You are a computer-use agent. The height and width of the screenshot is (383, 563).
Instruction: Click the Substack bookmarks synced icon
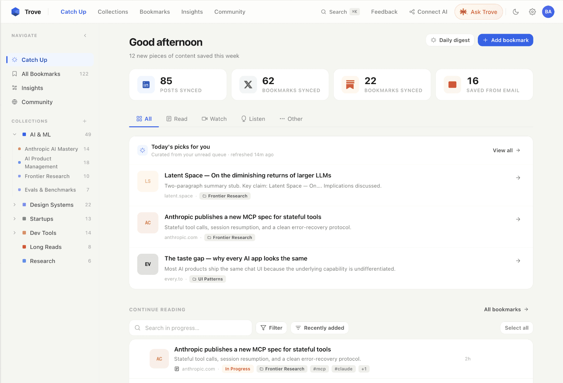pyautogui.click(x=350, y=84)
